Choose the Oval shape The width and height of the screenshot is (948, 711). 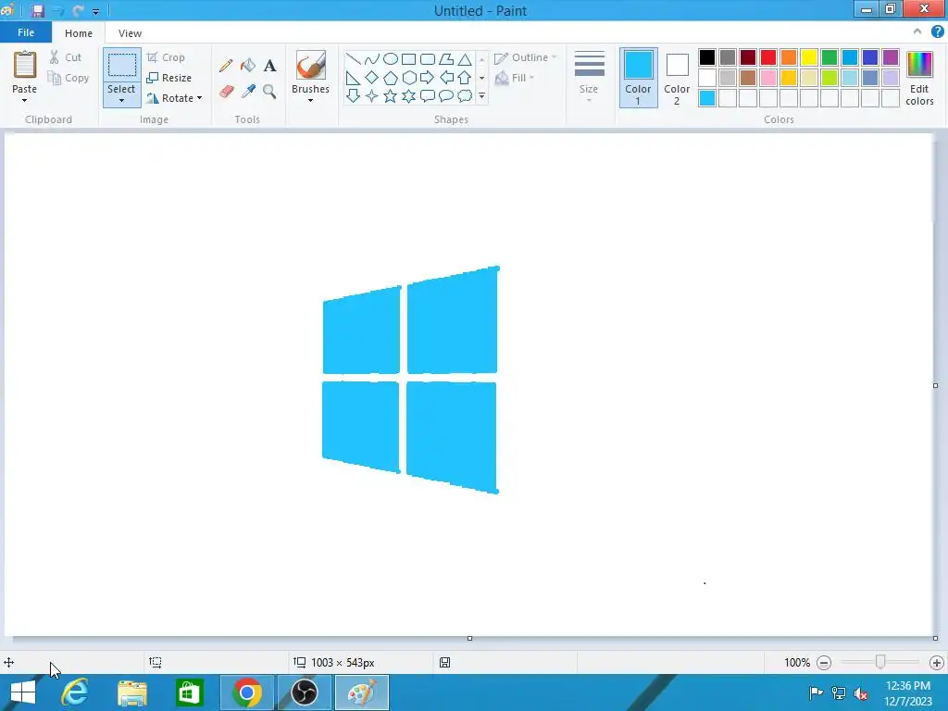click(x=391, y=59)
